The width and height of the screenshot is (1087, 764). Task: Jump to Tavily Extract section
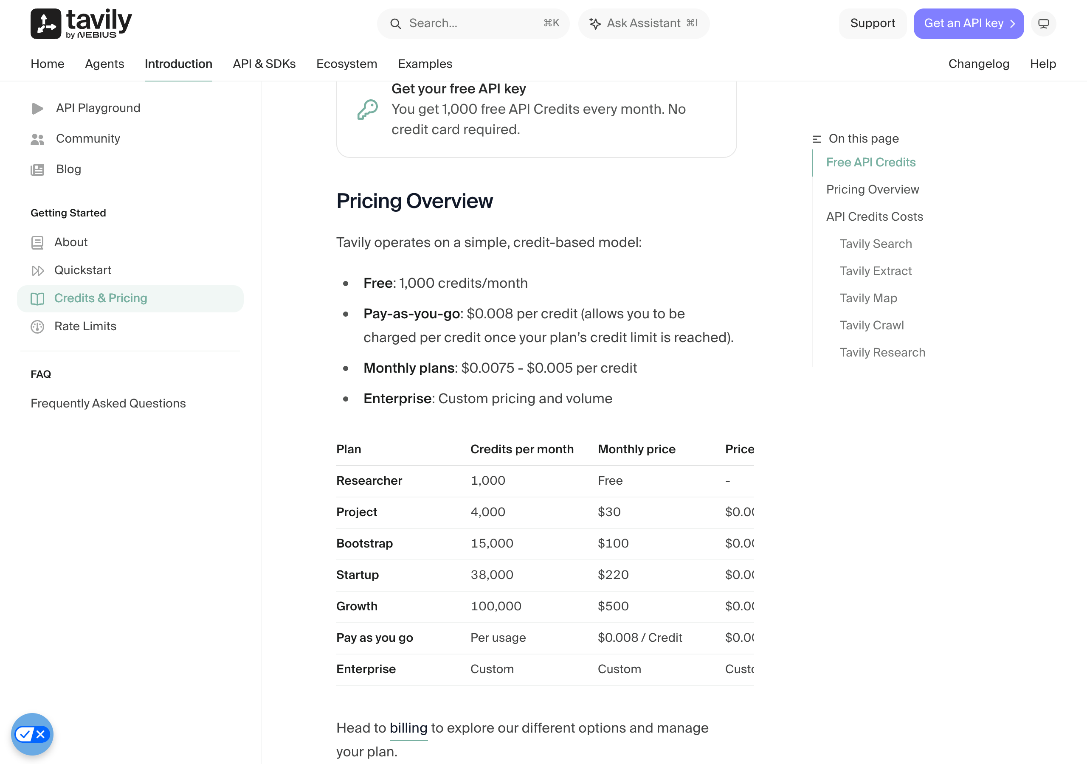click(876, 271)
